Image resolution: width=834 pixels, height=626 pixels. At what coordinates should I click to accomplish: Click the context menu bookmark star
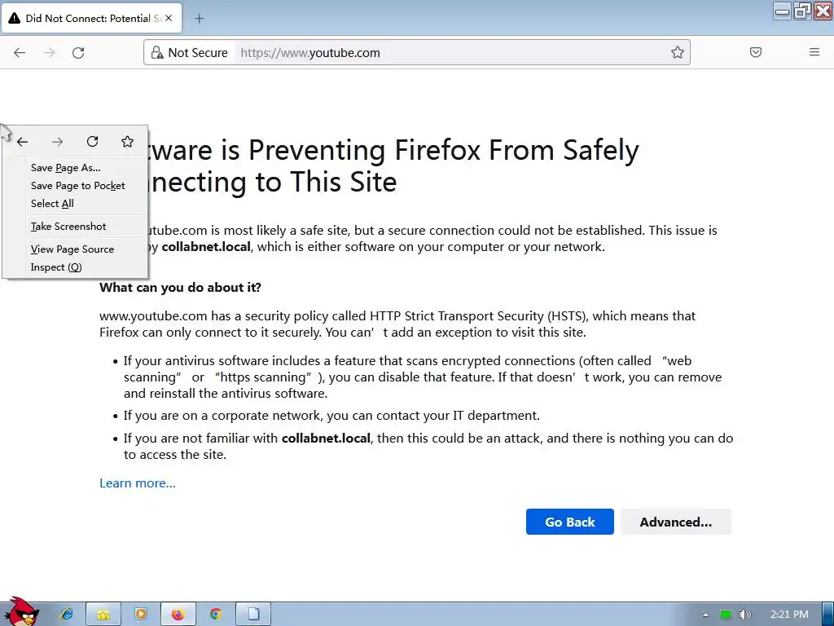(127, 141)
